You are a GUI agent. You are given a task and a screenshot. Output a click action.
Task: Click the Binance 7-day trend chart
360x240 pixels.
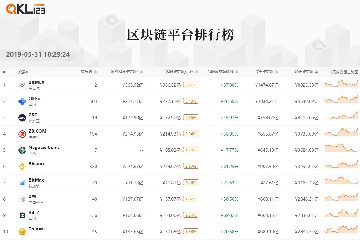coord(341,164)
